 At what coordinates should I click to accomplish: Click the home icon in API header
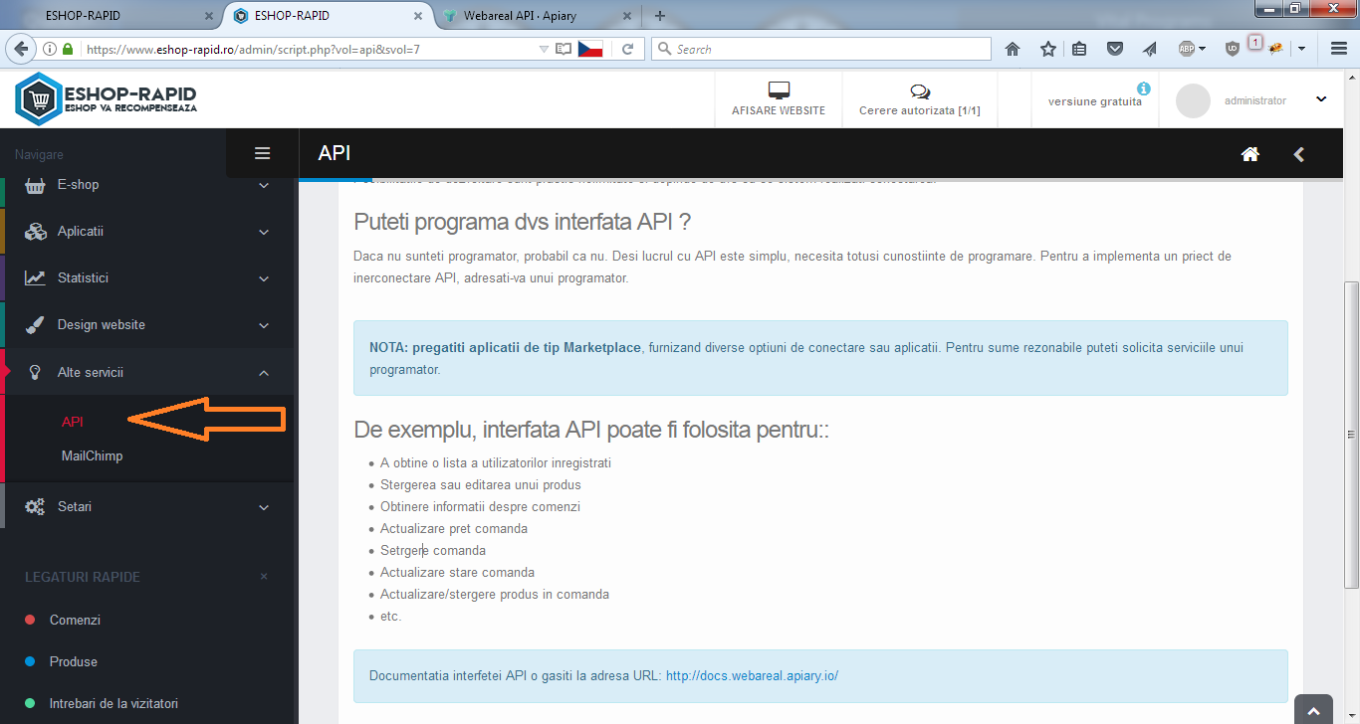pos(1250,154)
